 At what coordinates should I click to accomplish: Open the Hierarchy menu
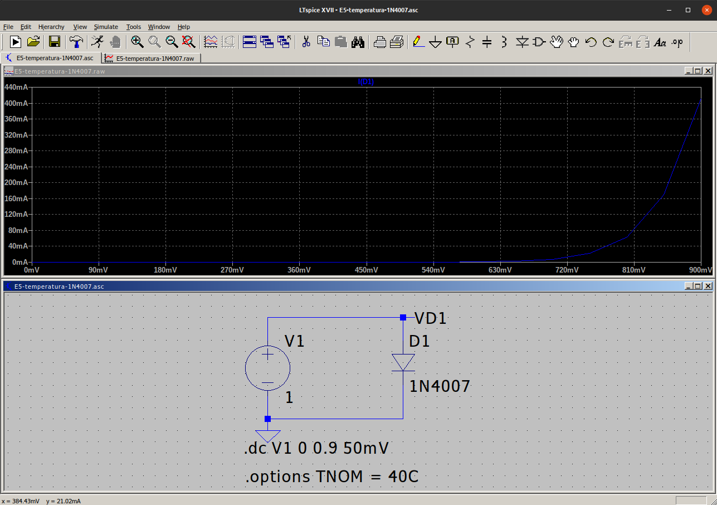point(51,27)
